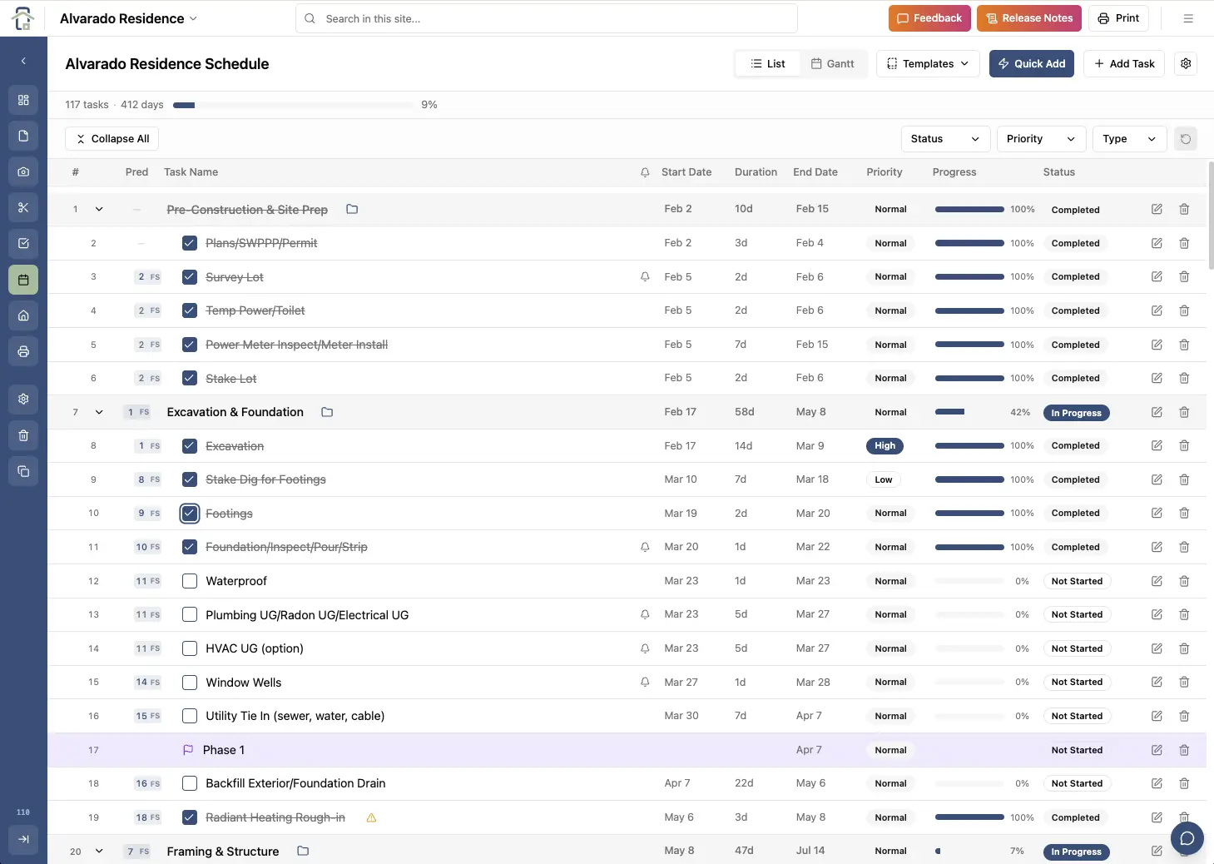Open the Status filter dropdown
The width and height of the screenshot is (1214, 864).
[944, 138]
